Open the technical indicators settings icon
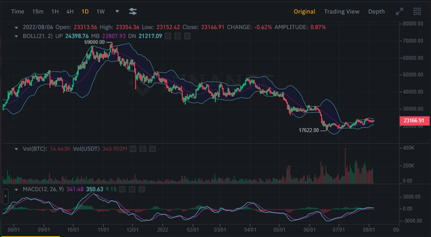 pos(132,11)
